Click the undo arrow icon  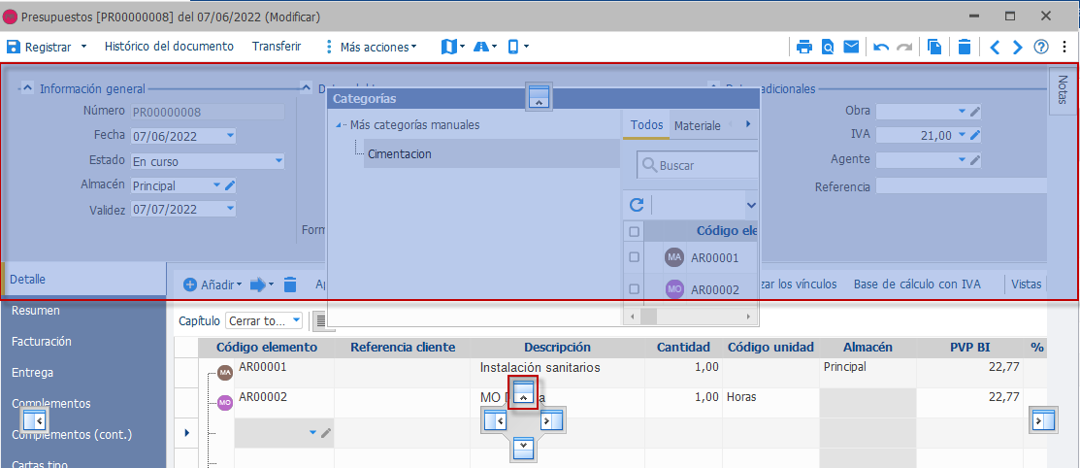point(881,47)
